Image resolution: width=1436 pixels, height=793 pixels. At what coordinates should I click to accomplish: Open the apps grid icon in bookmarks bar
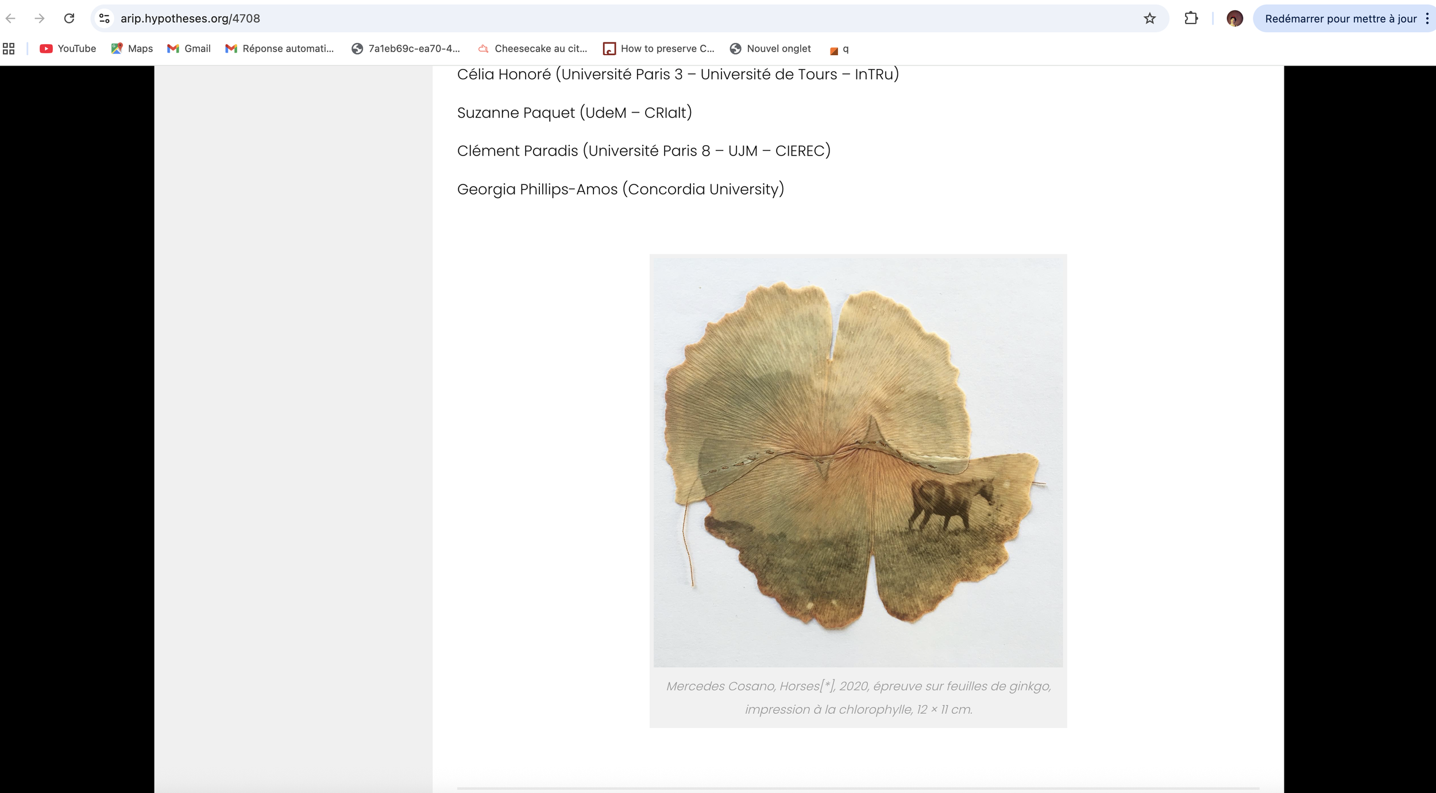tap(9, 49)
